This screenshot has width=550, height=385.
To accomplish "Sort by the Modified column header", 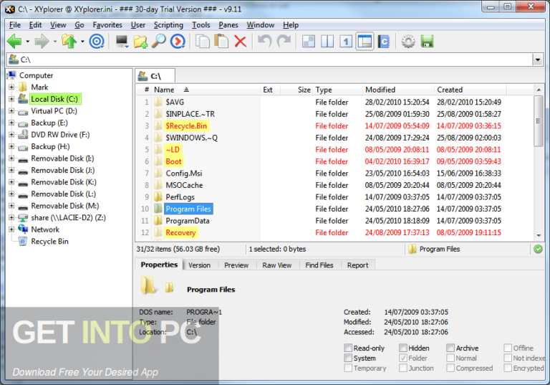I will pyautogui.click(x=397, y=90).
